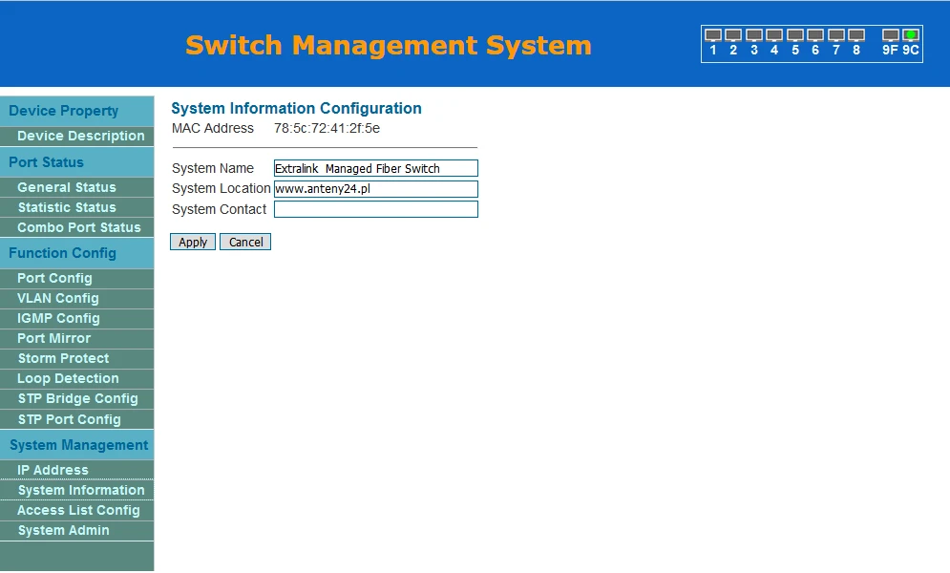The image size is (950, 573).
Task: Click the Cancel button
Action: [245, 243]
